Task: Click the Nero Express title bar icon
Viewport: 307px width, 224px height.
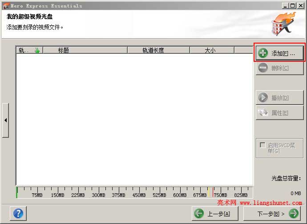Action: 6,6
